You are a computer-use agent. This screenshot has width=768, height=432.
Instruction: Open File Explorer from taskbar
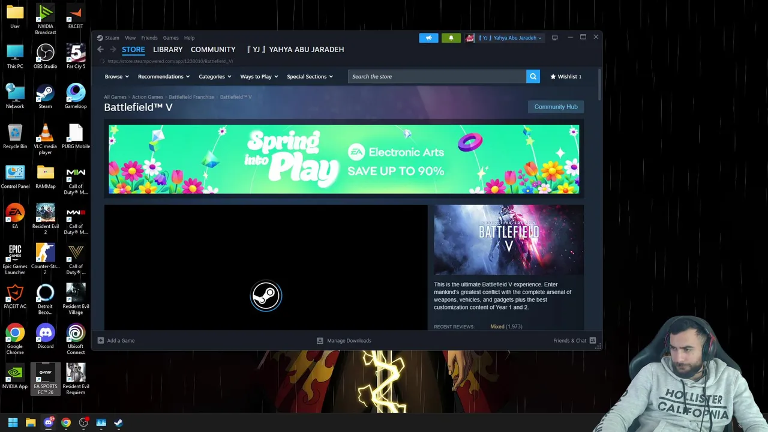coord(31,422)
